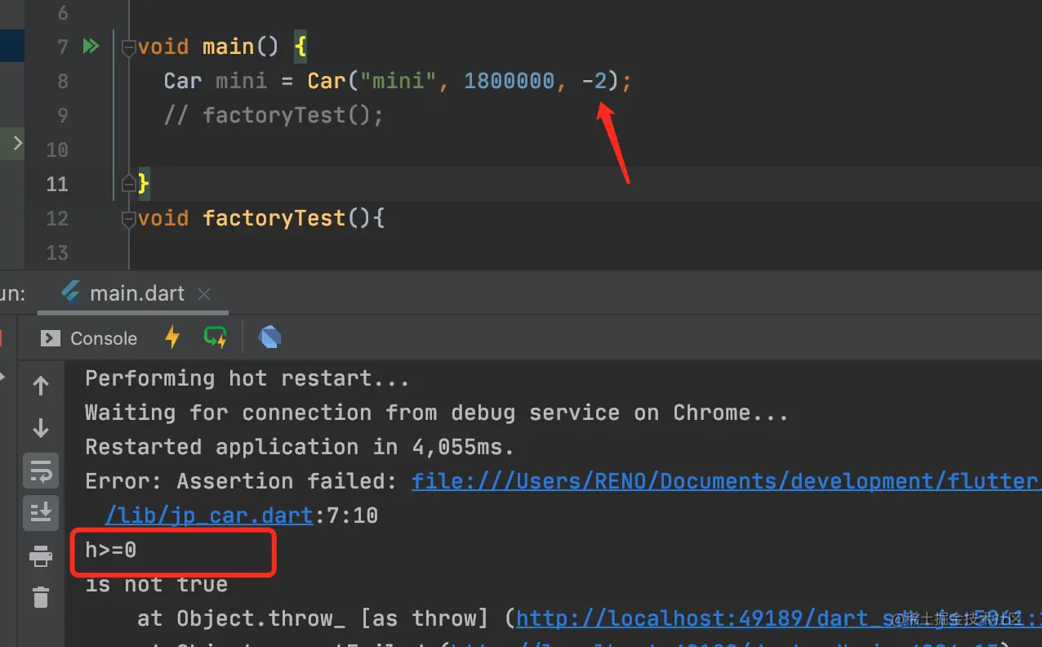
Task: Click the "is not true" console line
Action: 157,584
